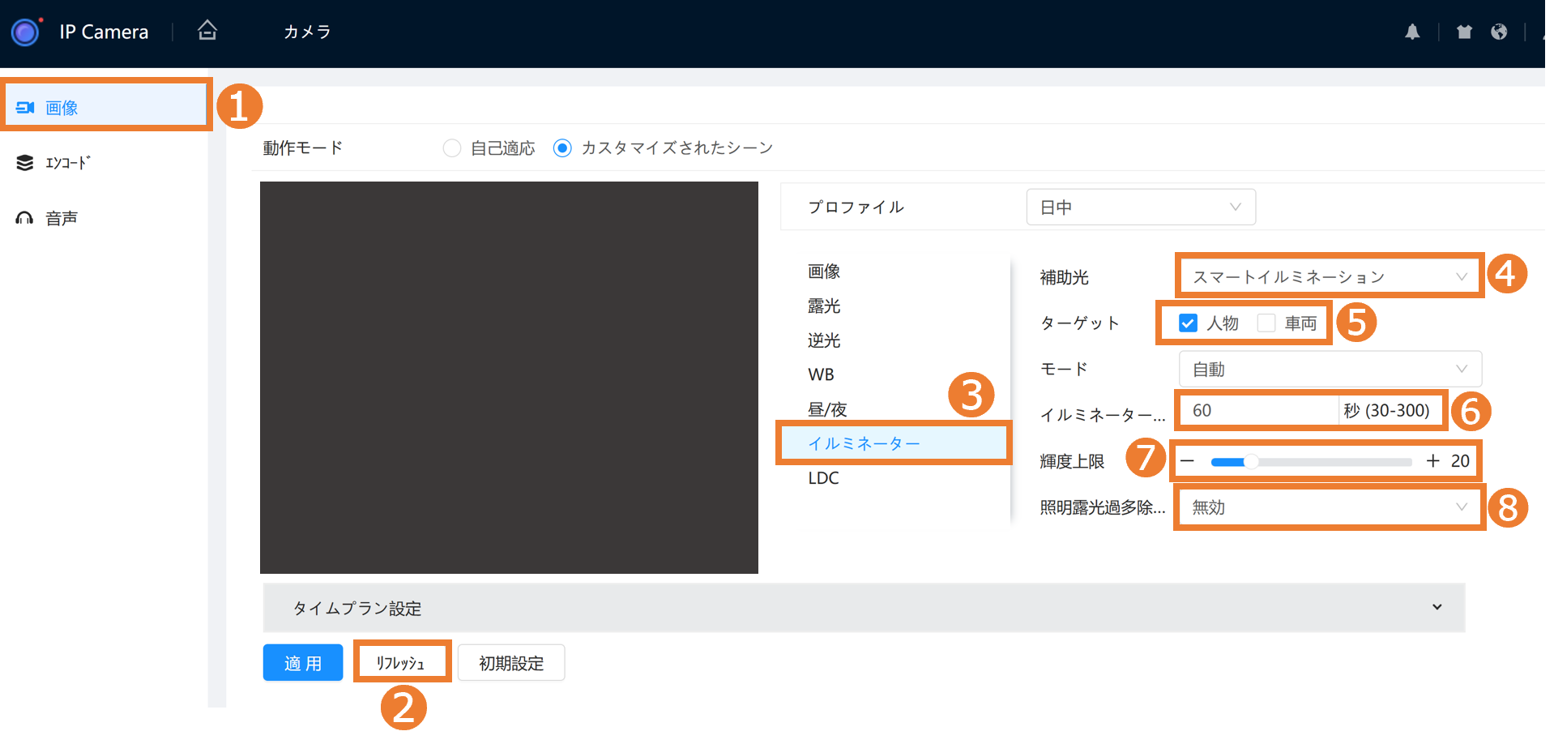Enable the 車両 target checkbox
The height and width of the screenshot is (744, 1554).
tap(1266, 323)
